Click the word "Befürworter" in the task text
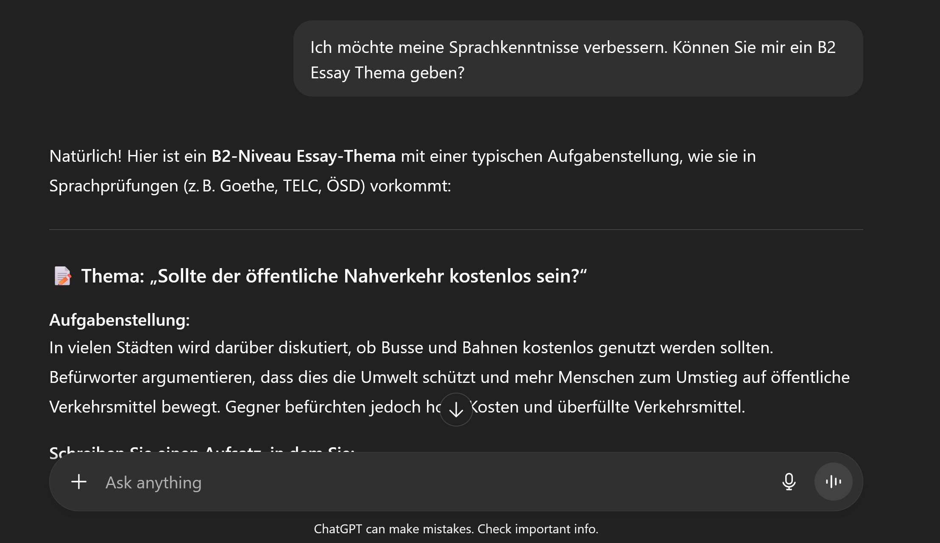The height and width of the screenshot is (543, 940). tap(93, 377)
